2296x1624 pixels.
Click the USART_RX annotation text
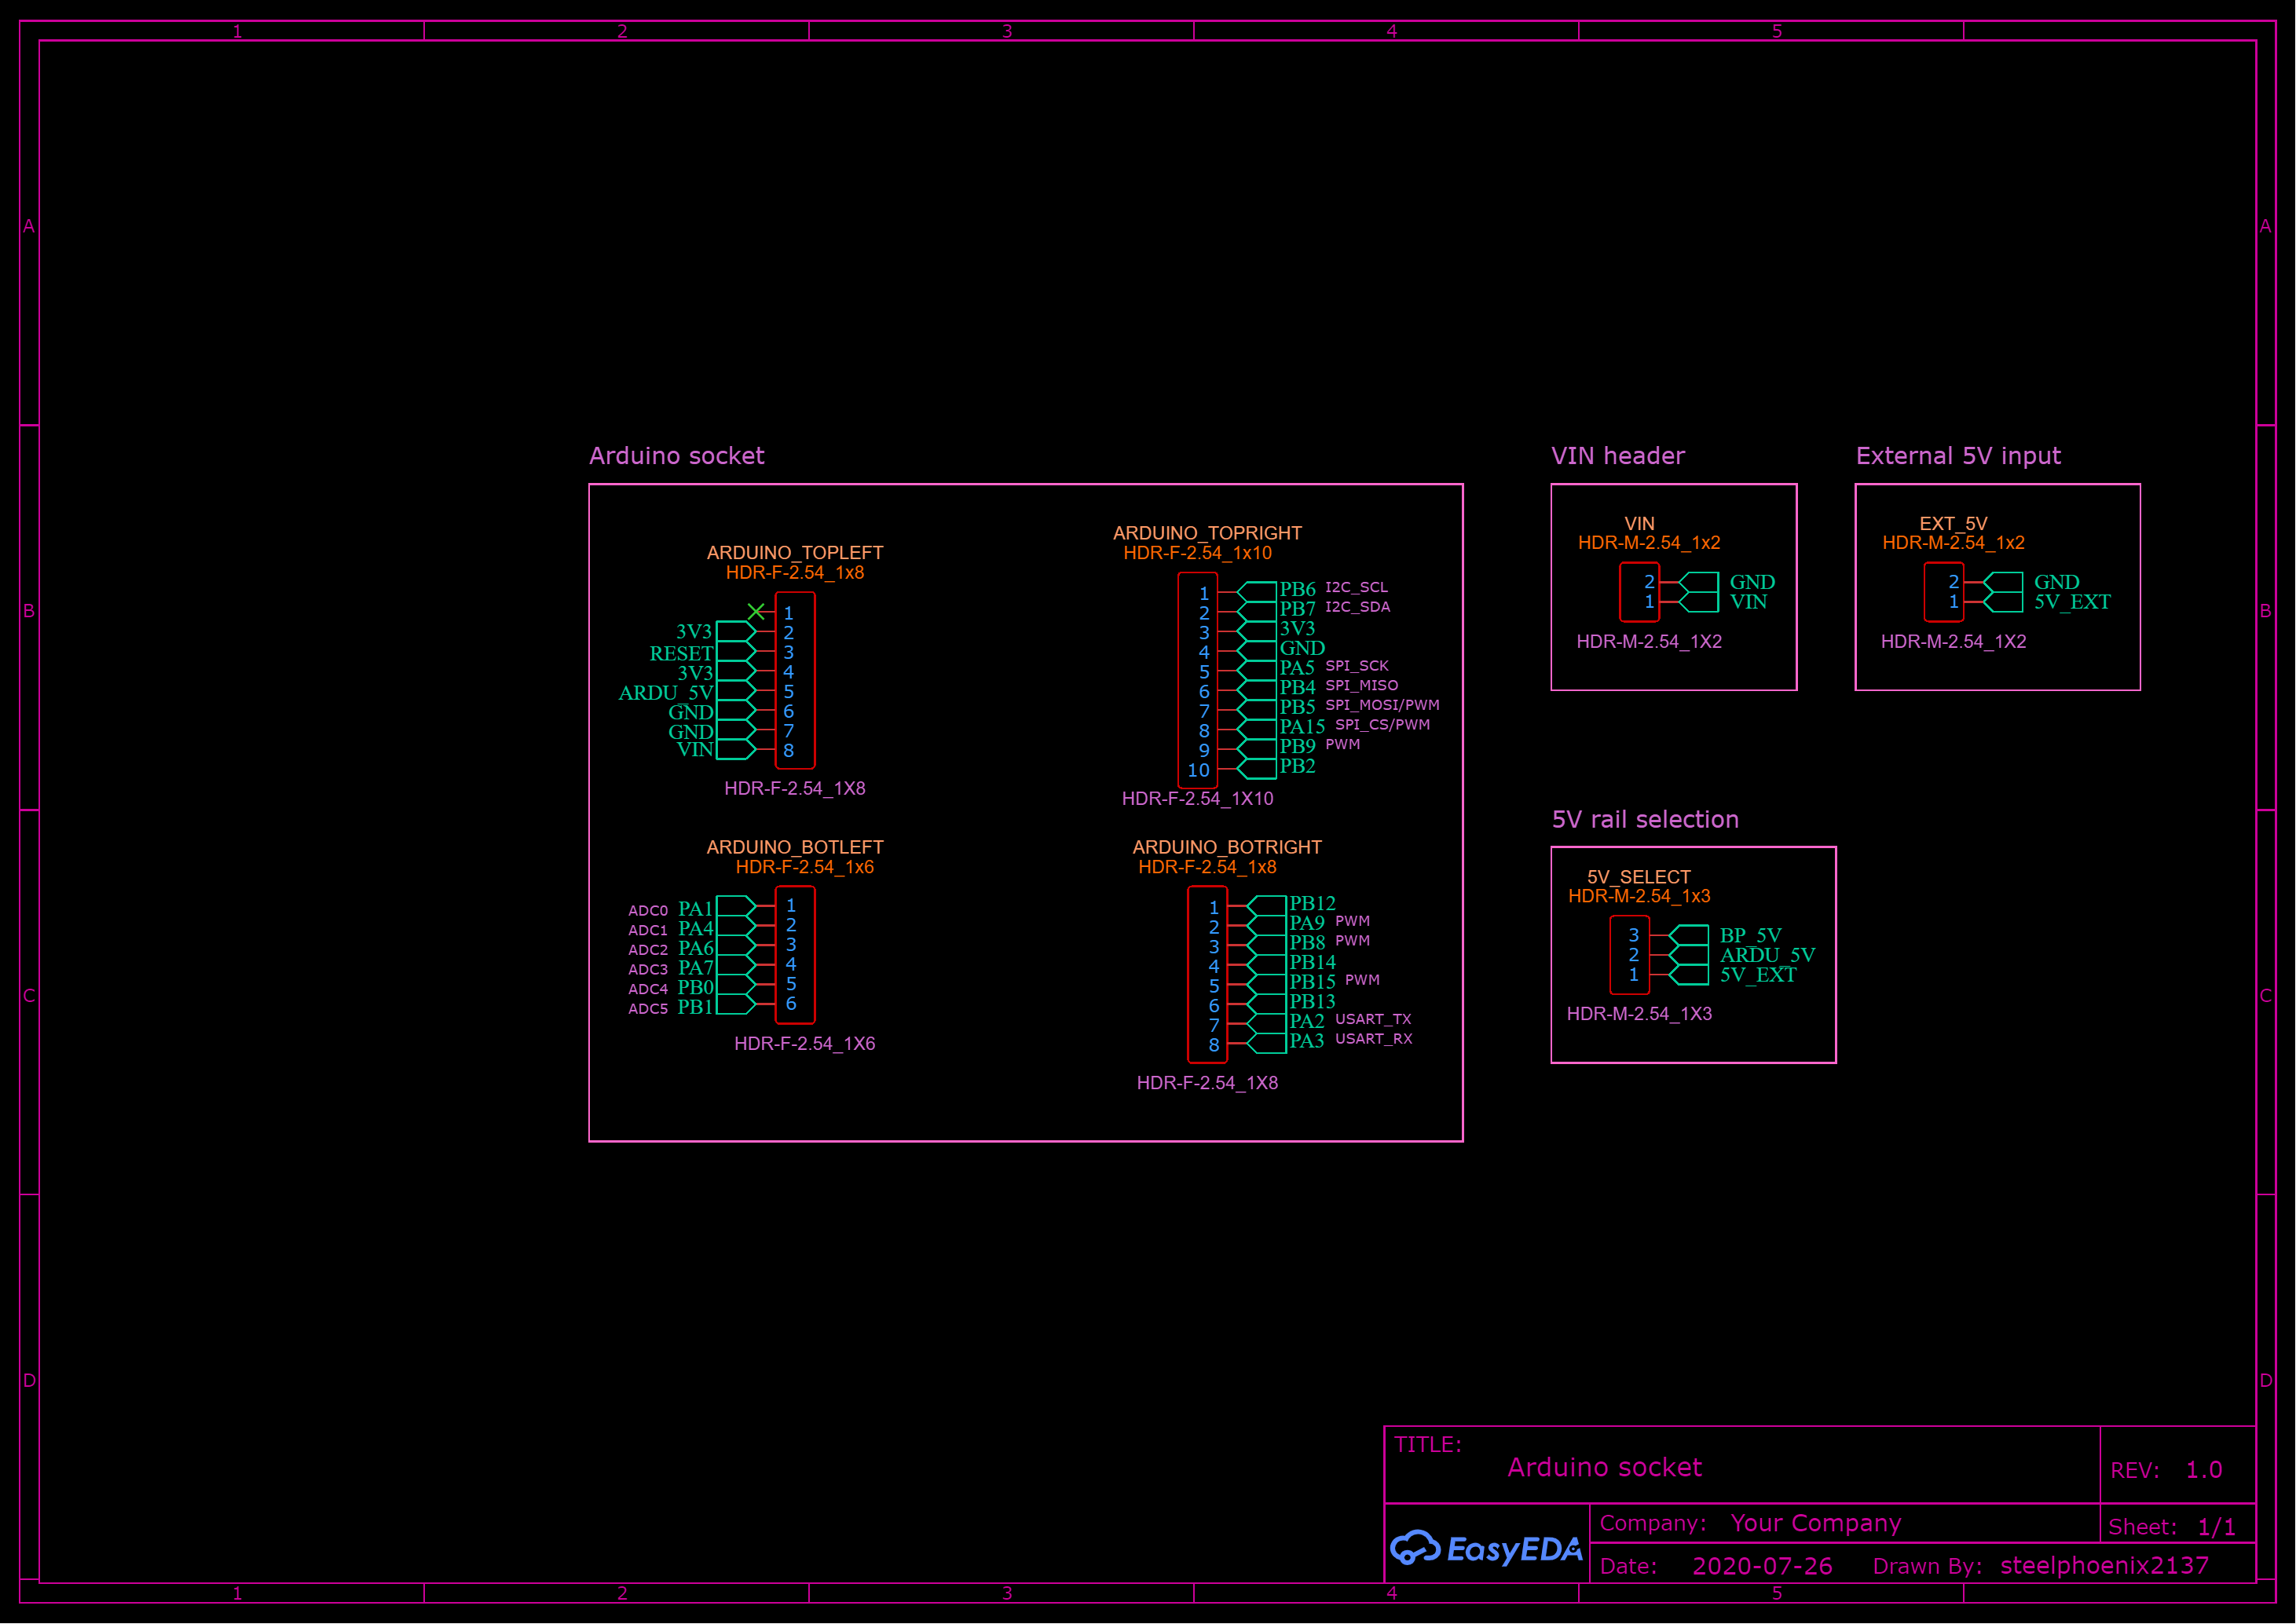[1374, 1039]
